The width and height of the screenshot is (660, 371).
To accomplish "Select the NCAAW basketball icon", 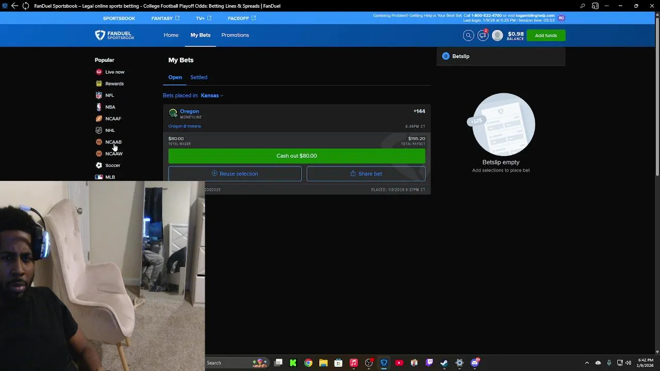I will [x=99, y=154].
